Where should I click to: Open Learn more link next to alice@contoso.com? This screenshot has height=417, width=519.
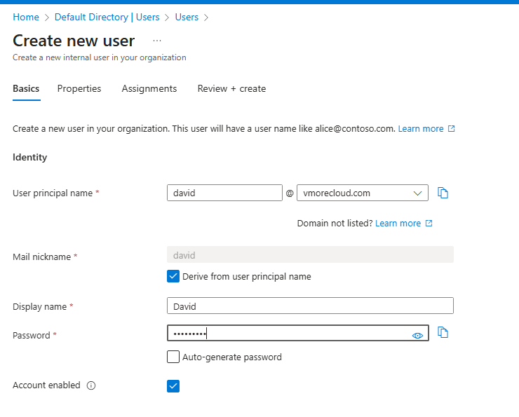coord(421,129)
